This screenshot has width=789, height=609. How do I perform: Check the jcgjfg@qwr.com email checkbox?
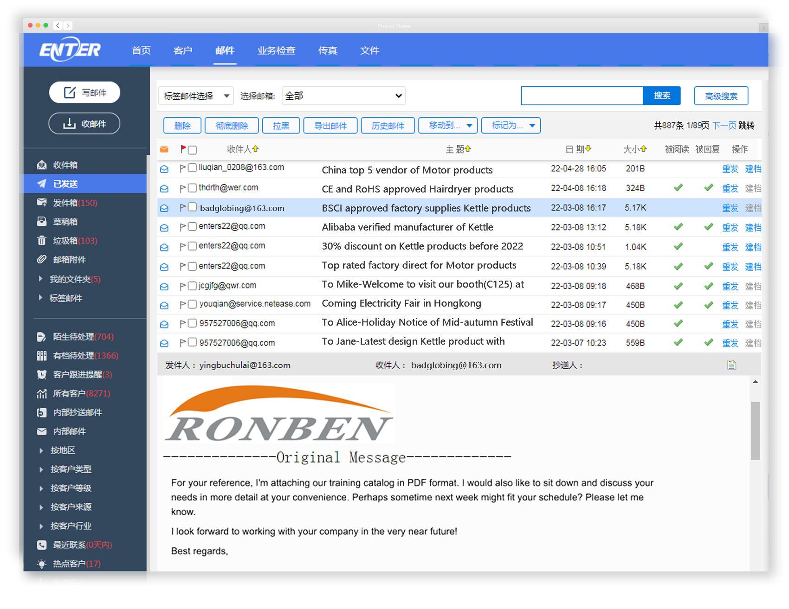tap(192, 286)
